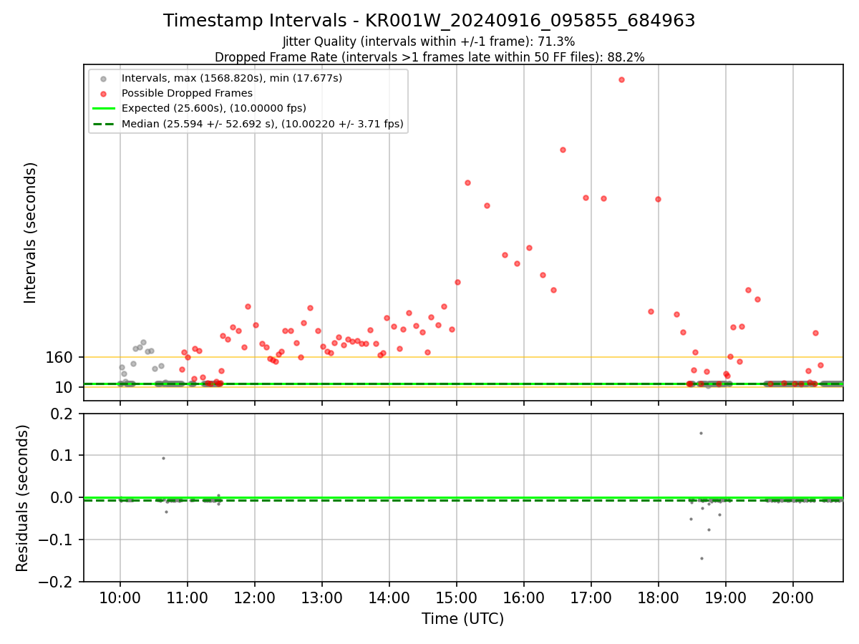Click the '16:00' x-axis tick label
This screenshot has height=644, width=859.
pyautogui.click(x=523, y=598)
